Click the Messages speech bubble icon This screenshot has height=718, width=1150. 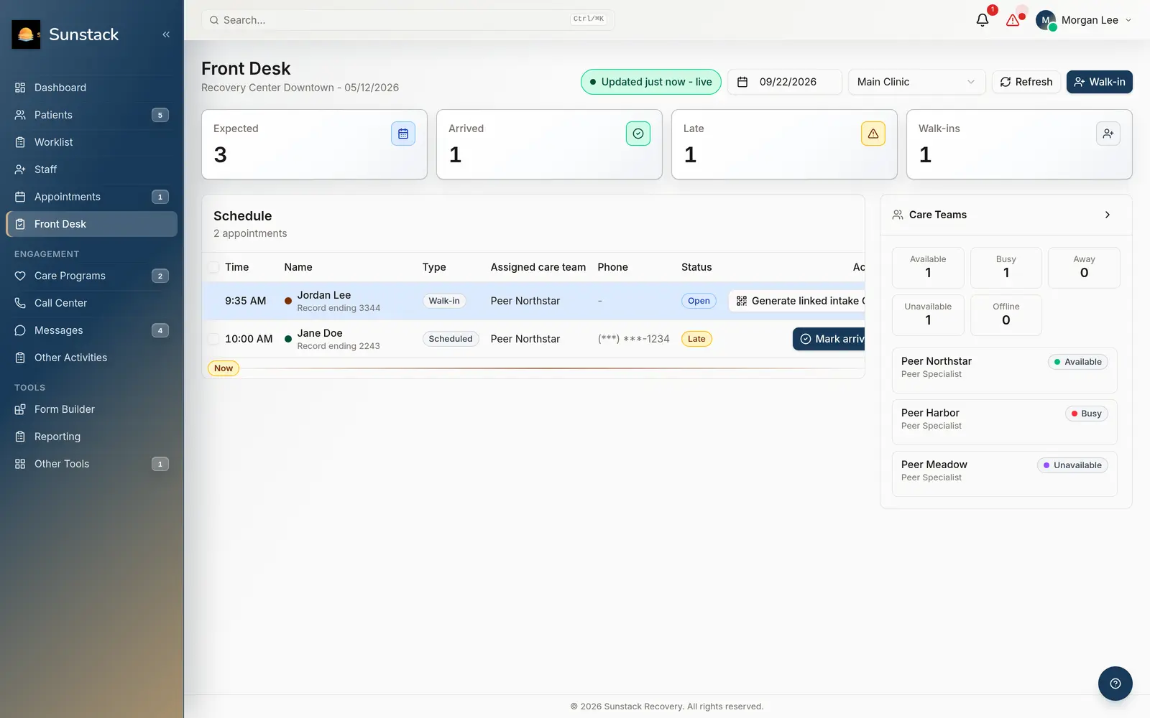[x=20, y=330]
